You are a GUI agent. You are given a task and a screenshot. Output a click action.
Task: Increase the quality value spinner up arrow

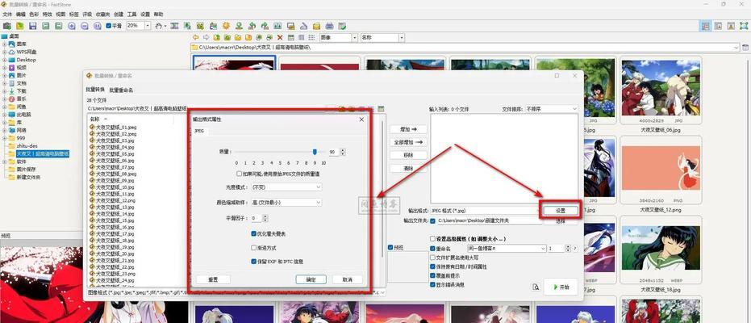coord(343,150)
